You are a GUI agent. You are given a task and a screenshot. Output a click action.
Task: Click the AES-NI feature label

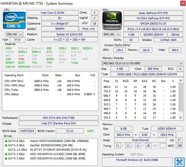click(x=10, y=67)
